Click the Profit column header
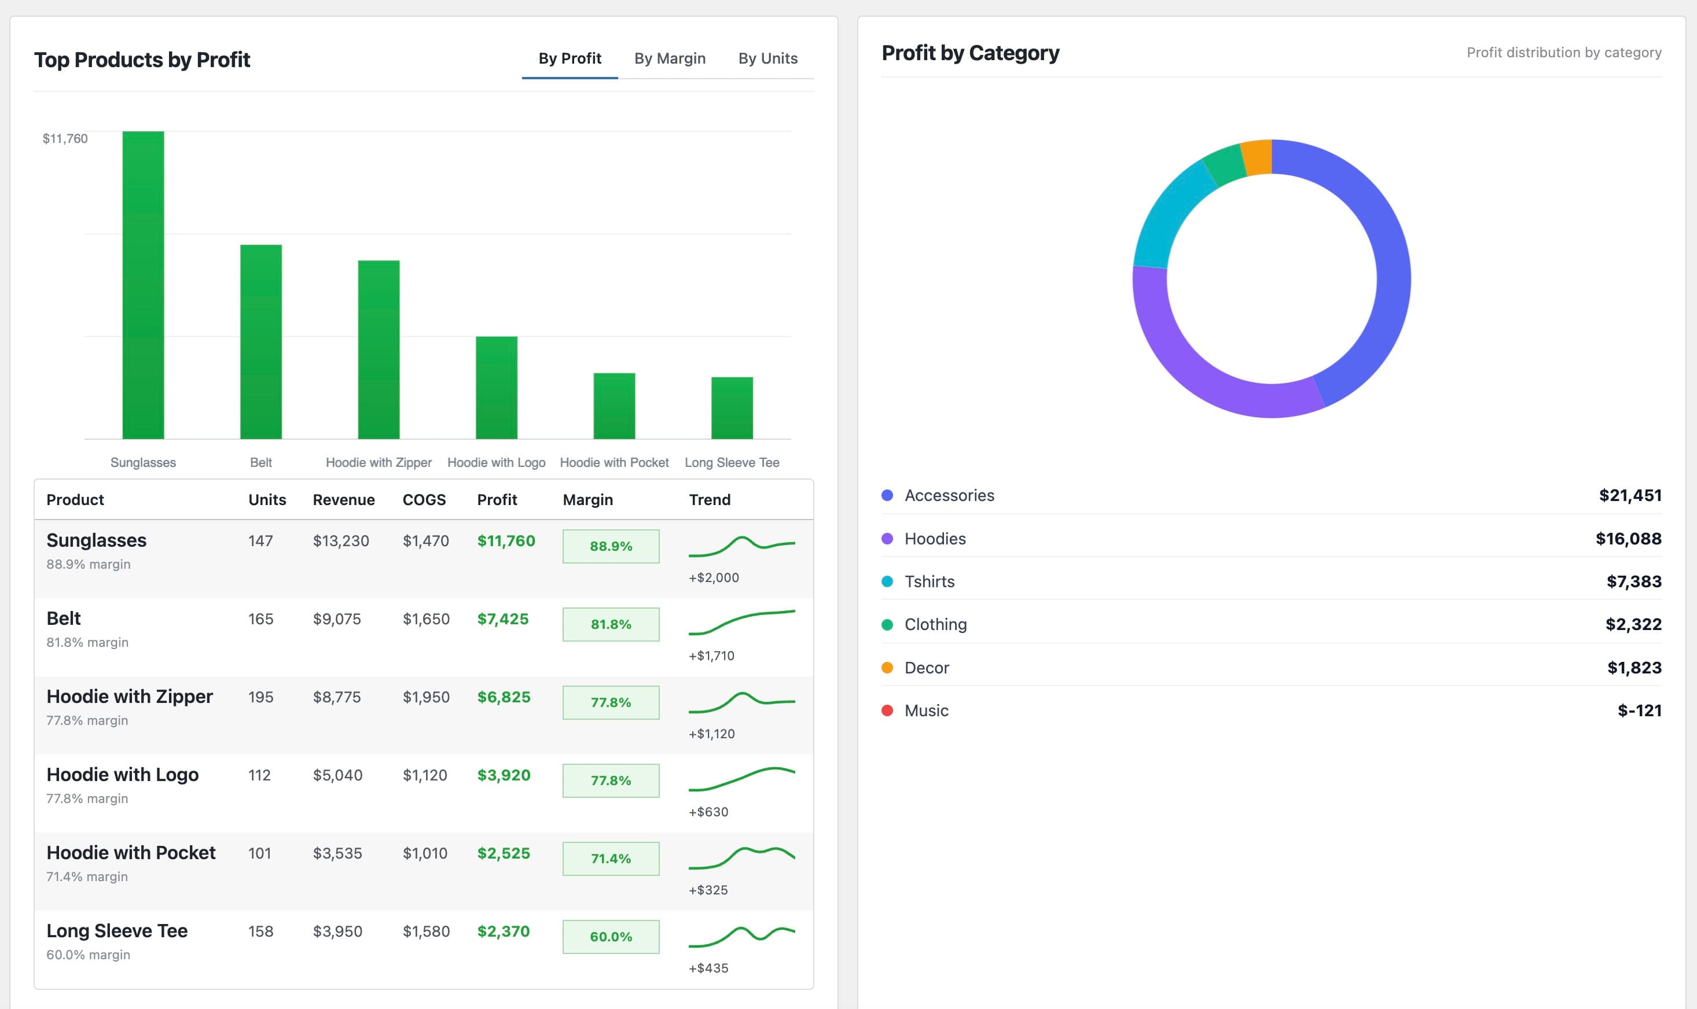 [497, 500]
